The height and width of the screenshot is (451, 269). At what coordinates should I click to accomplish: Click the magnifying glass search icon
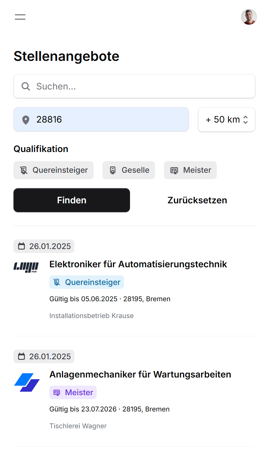tap(26, 86)
